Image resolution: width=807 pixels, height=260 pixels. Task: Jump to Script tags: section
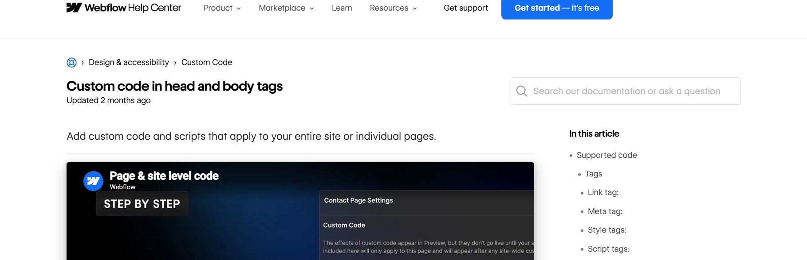click(608, 249)
